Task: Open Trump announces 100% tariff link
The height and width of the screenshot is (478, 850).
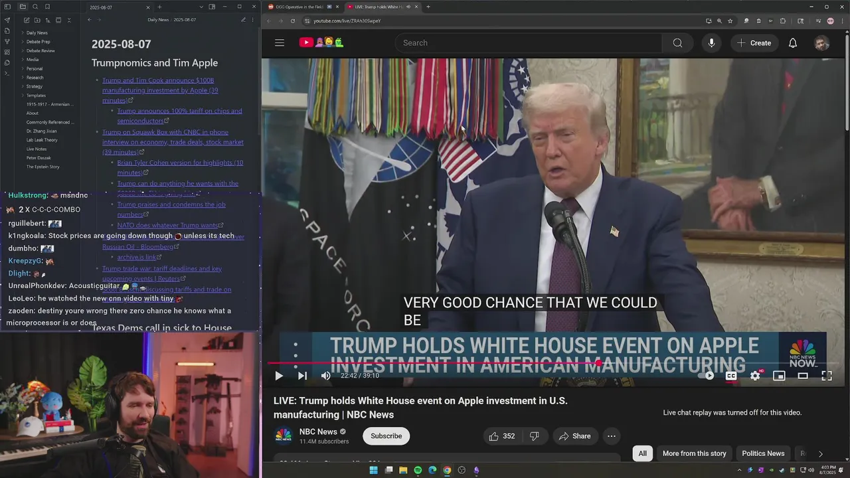Action: (x=179, y=116)
